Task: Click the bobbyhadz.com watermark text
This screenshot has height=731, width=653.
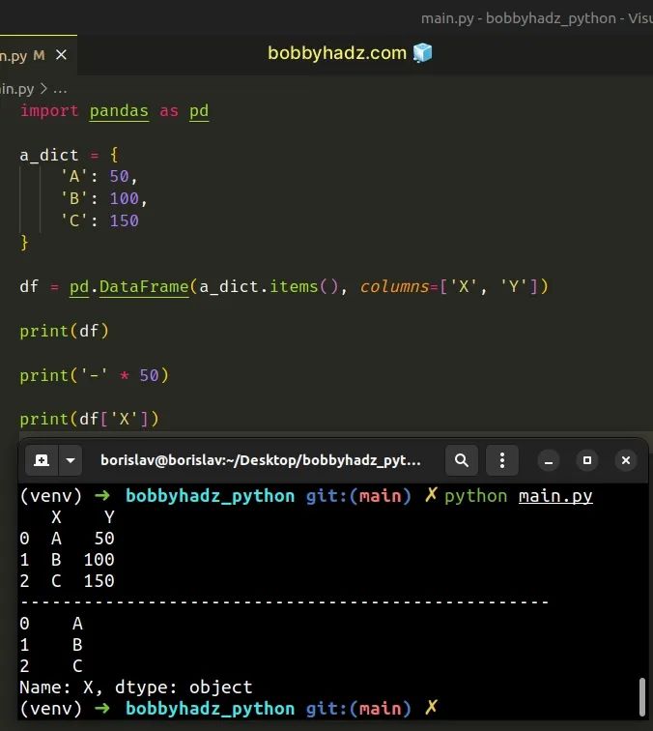Action: tap(337, 52)
